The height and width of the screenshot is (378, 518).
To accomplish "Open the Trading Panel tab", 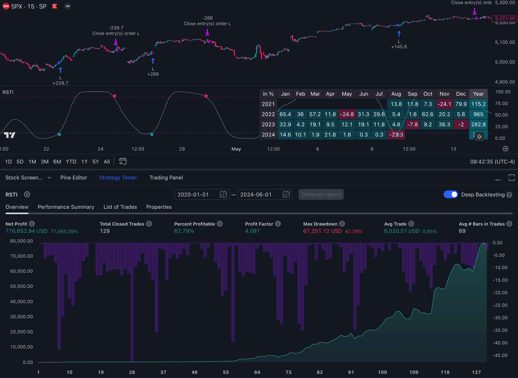I will 166,178.
